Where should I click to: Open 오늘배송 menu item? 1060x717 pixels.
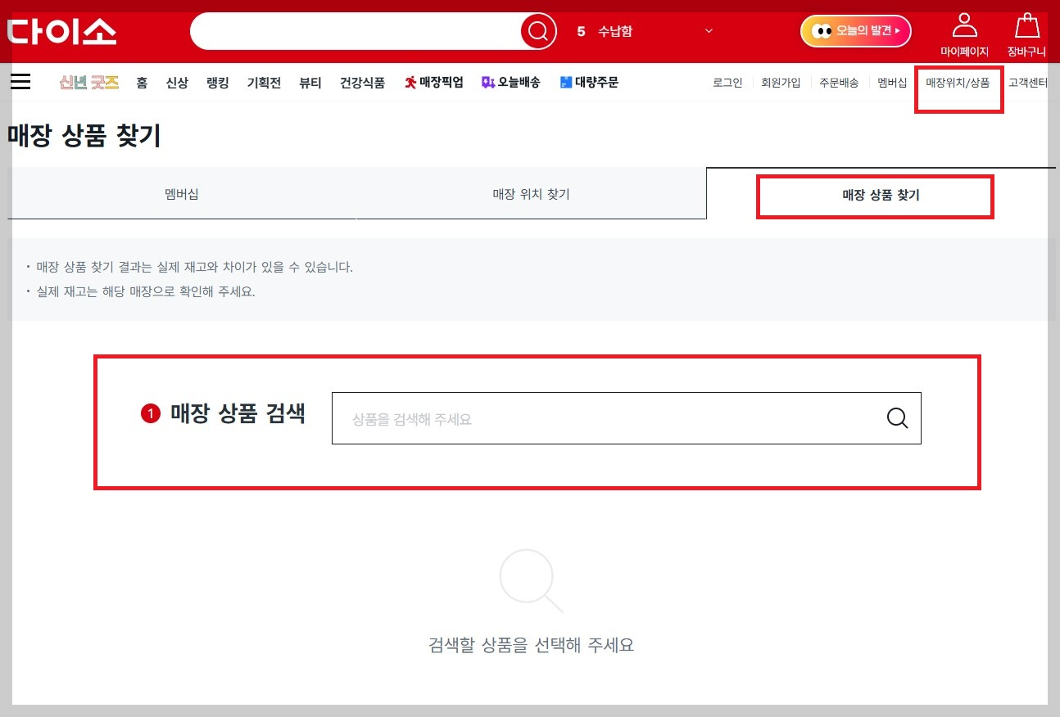(511, 82)
